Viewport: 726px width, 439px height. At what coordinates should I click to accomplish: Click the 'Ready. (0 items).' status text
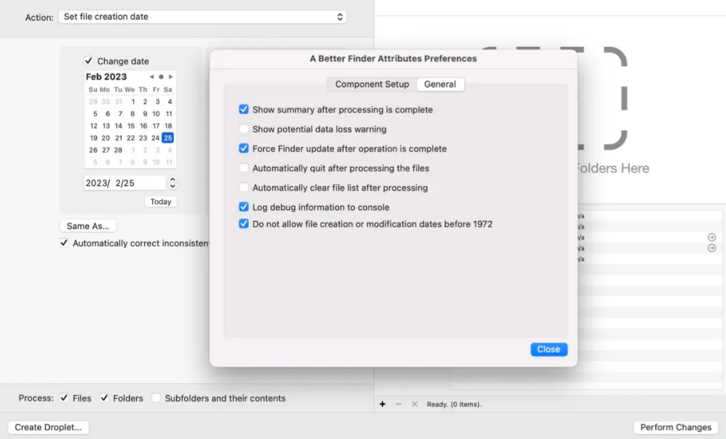point(454,404)
